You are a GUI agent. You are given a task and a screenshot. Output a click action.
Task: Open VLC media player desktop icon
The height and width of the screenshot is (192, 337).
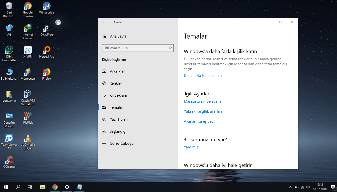(x=28, y=142)
